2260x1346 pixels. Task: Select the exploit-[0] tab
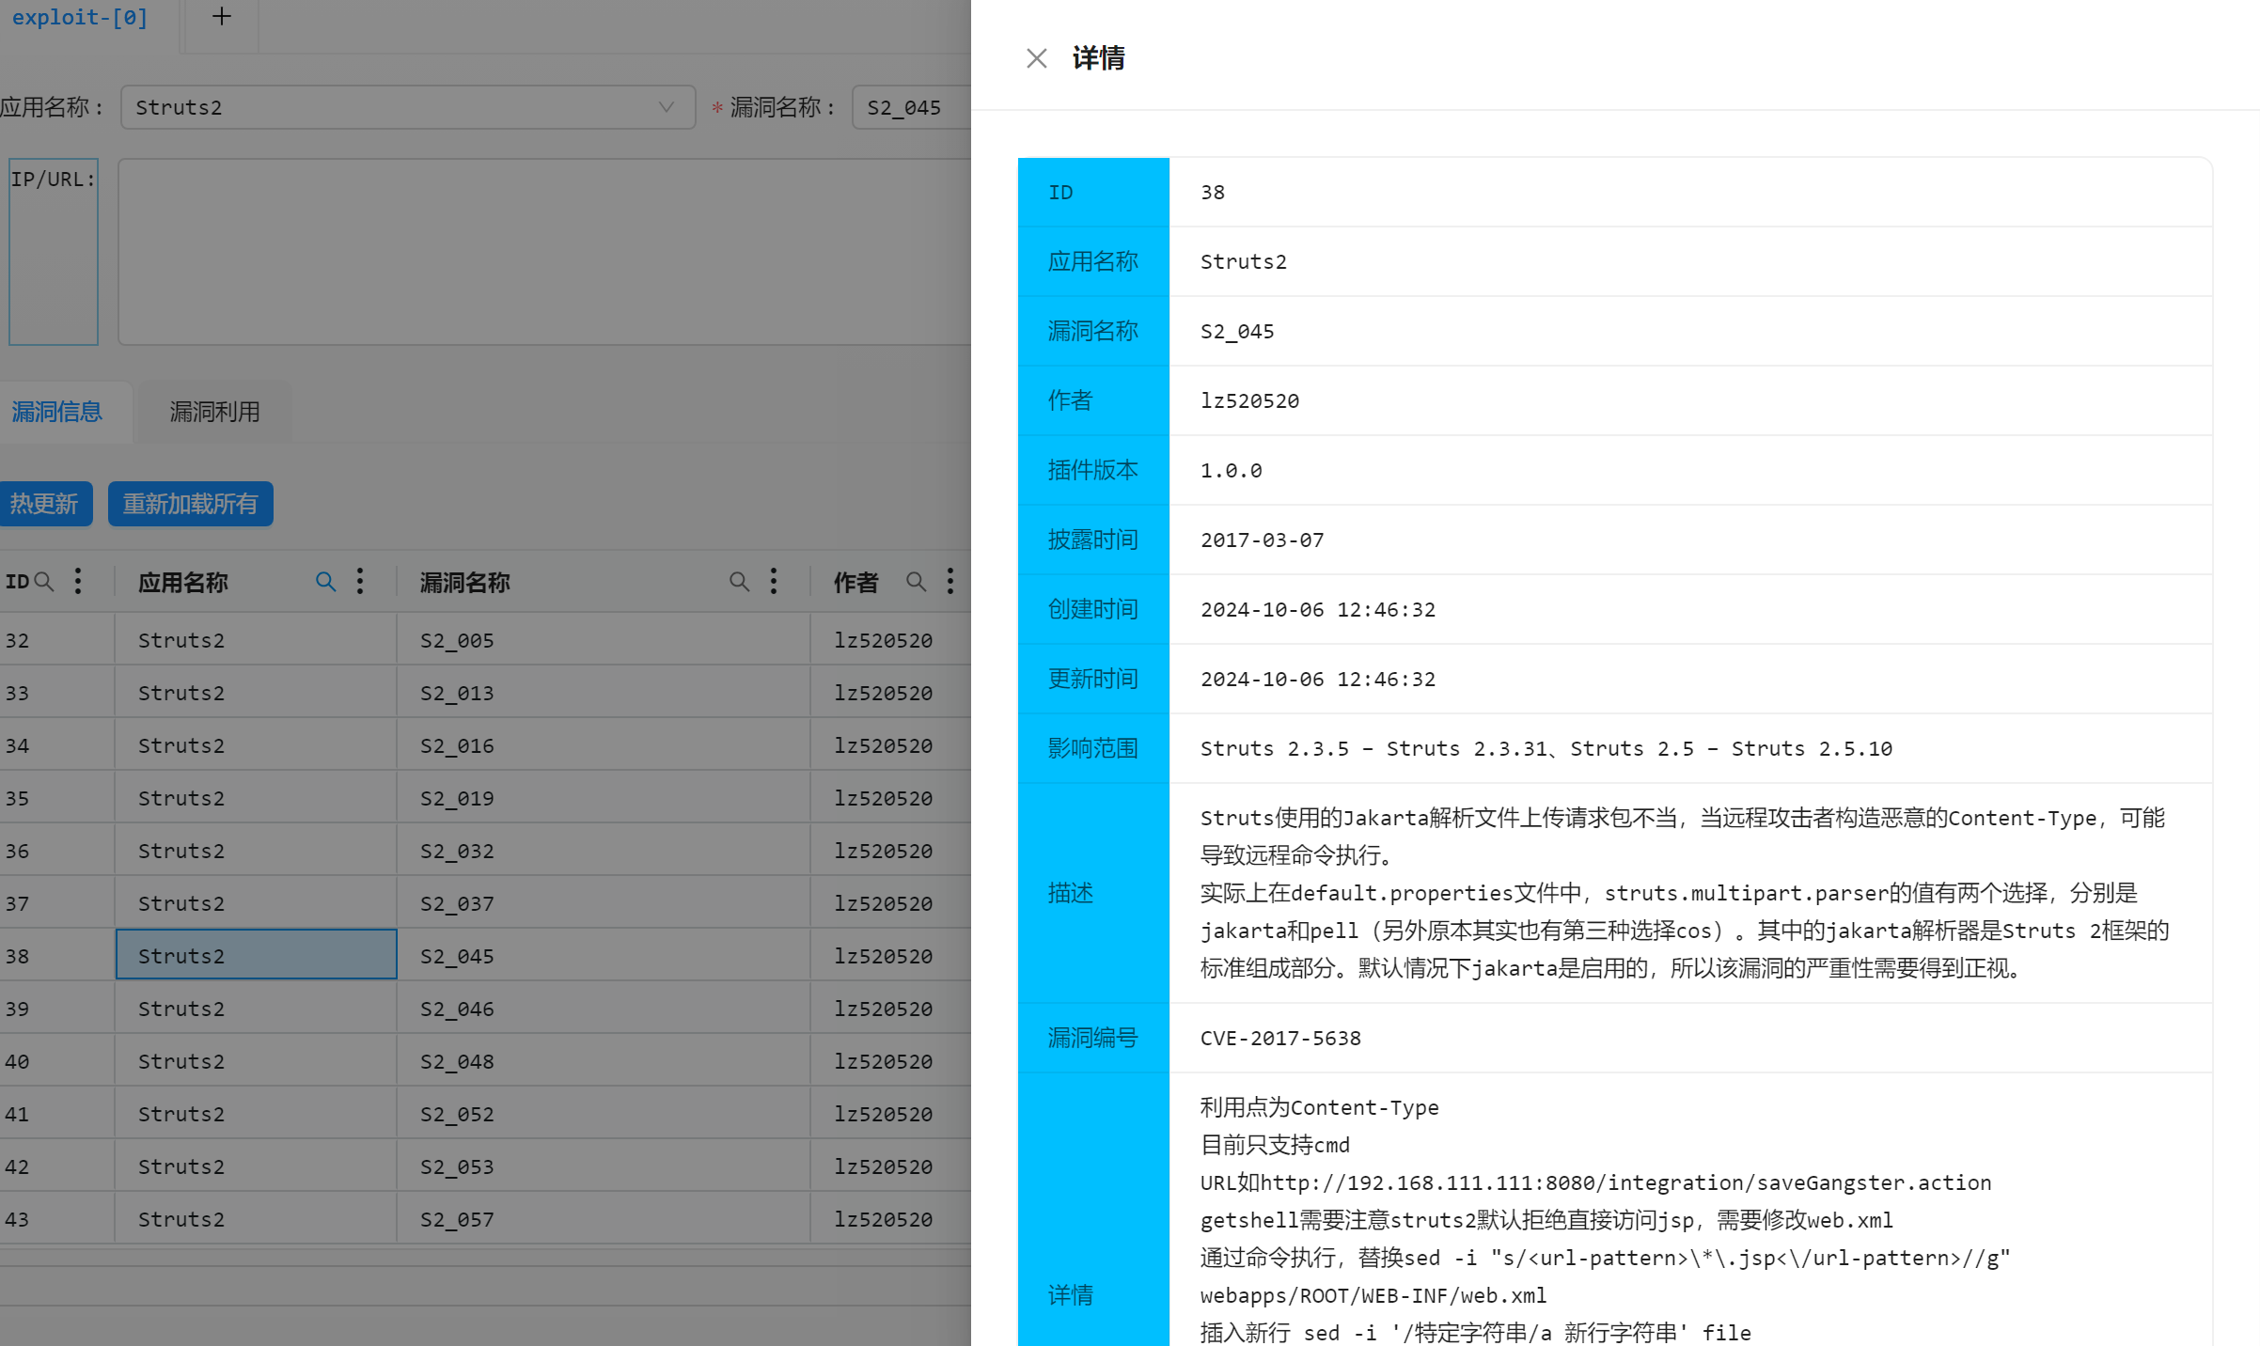coord(80,17)
